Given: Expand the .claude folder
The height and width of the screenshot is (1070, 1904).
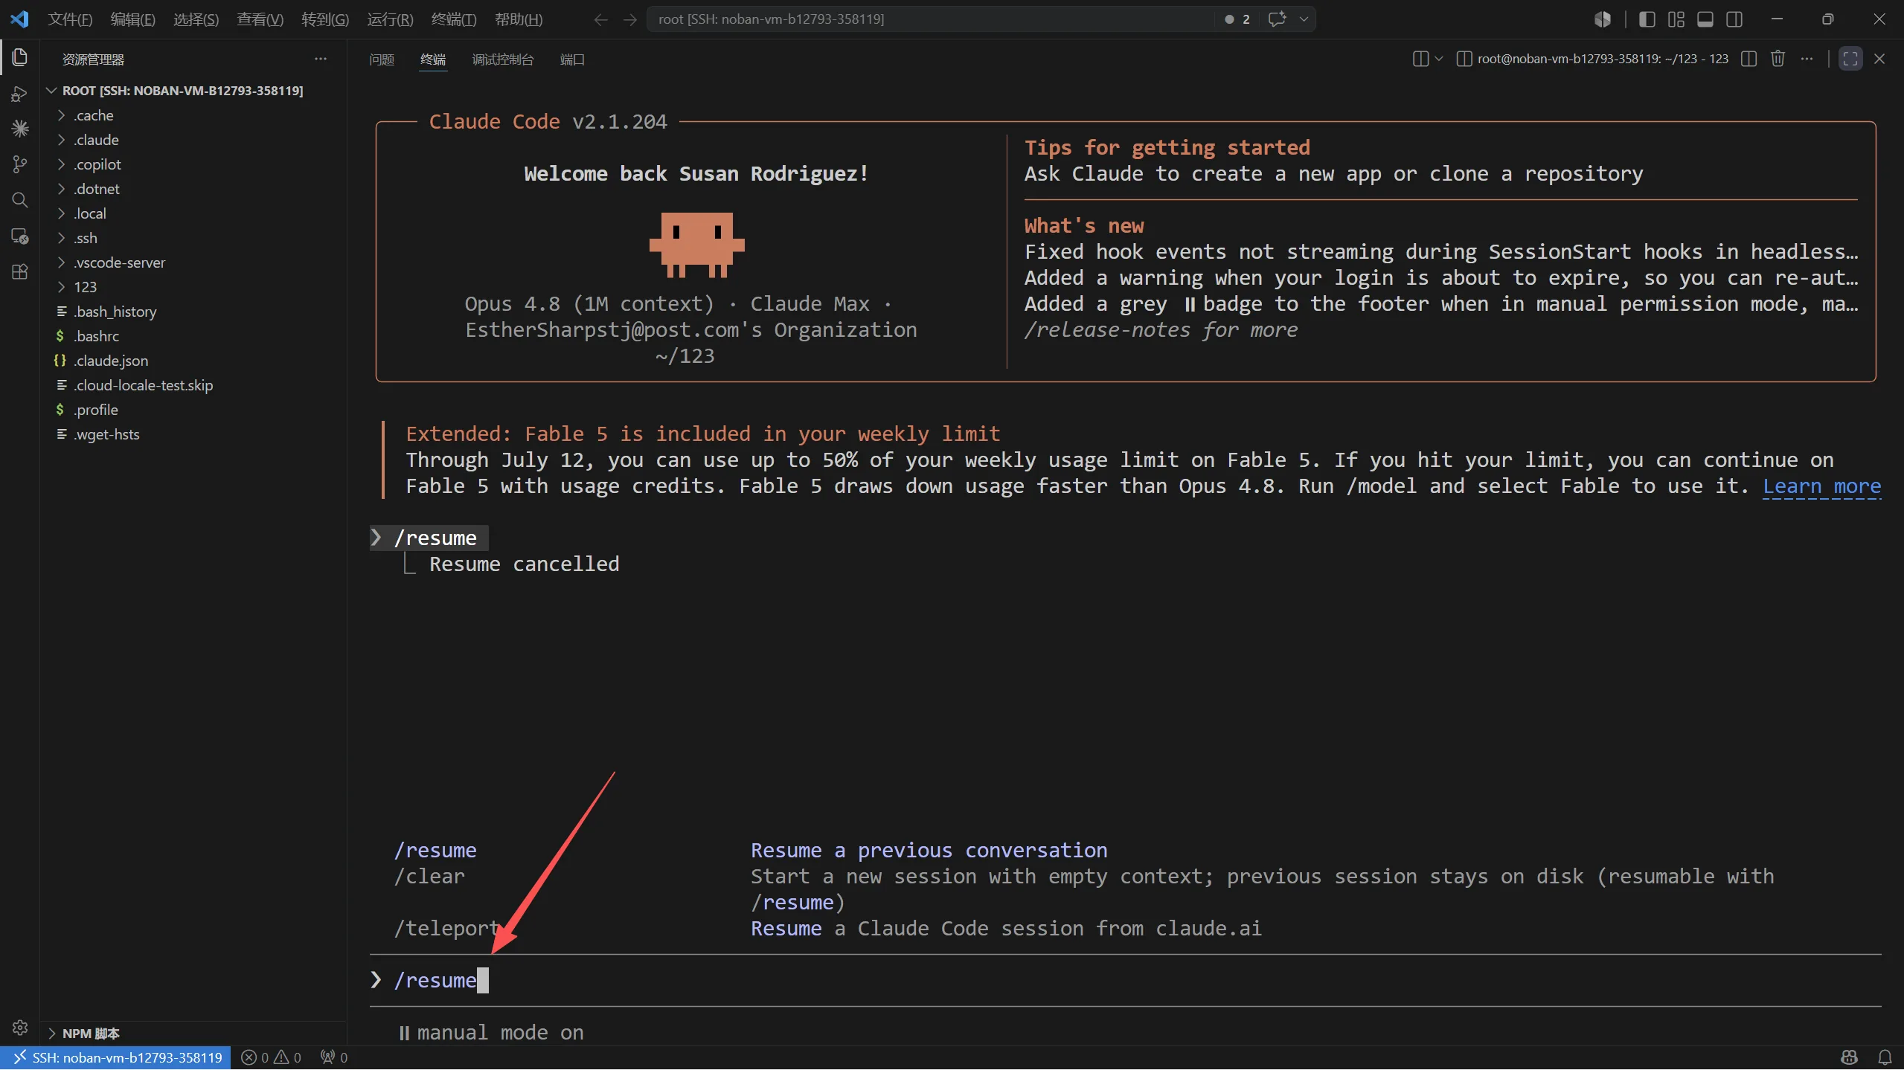Looking at the screenshot, I should pos(97,140).
